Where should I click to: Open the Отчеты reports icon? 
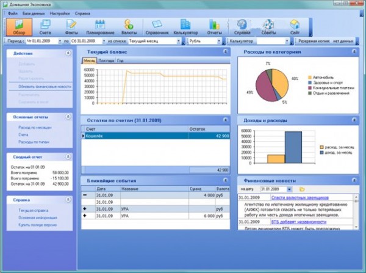pyautogui.click(x=214, y=27)
